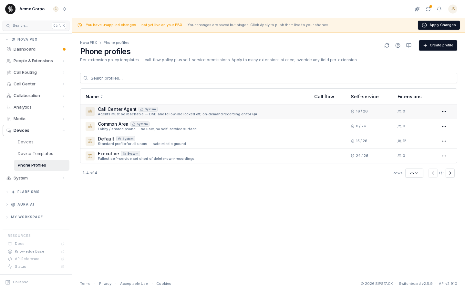Open the Rows per page dropdown

point(414,173)
